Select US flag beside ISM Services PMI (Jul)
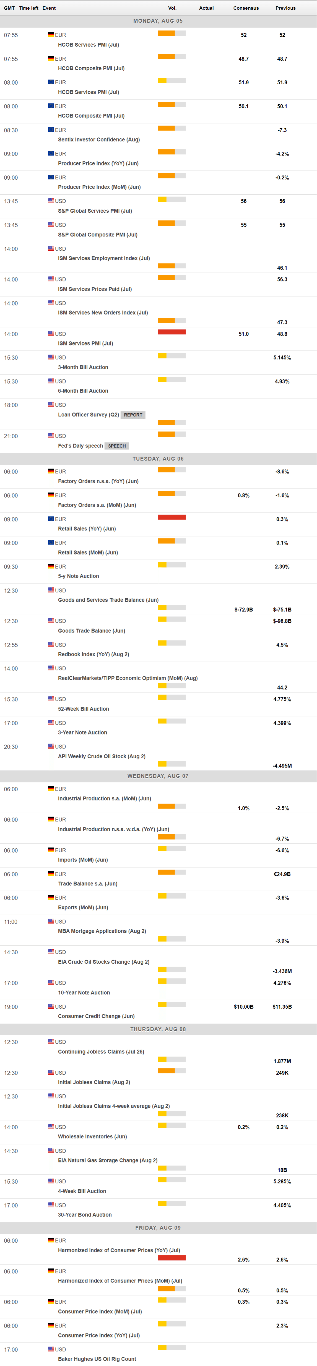The height and width of the screenshot is (1366, 317). [51, 334]
